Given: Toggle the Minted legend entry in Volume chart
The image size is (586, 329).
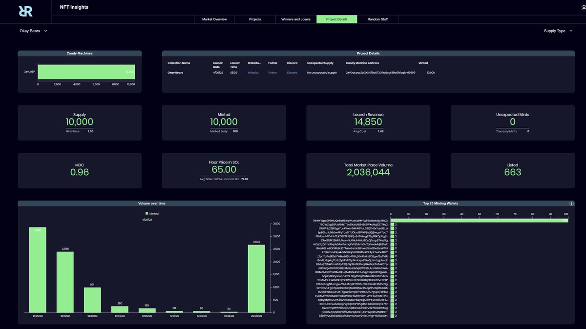Looking at the screenshot, I should pyautogui.click(x=152, y=214).
